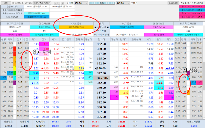The image size is (205, 128).
Task: Click the yellow put price cell 2.39
Action: pyautogui.click(x=124, y=93)
